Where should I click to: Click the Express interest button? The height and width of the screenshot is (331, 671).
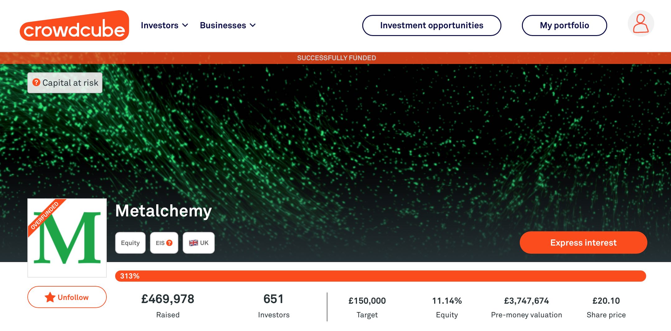(x=583, y=243)
